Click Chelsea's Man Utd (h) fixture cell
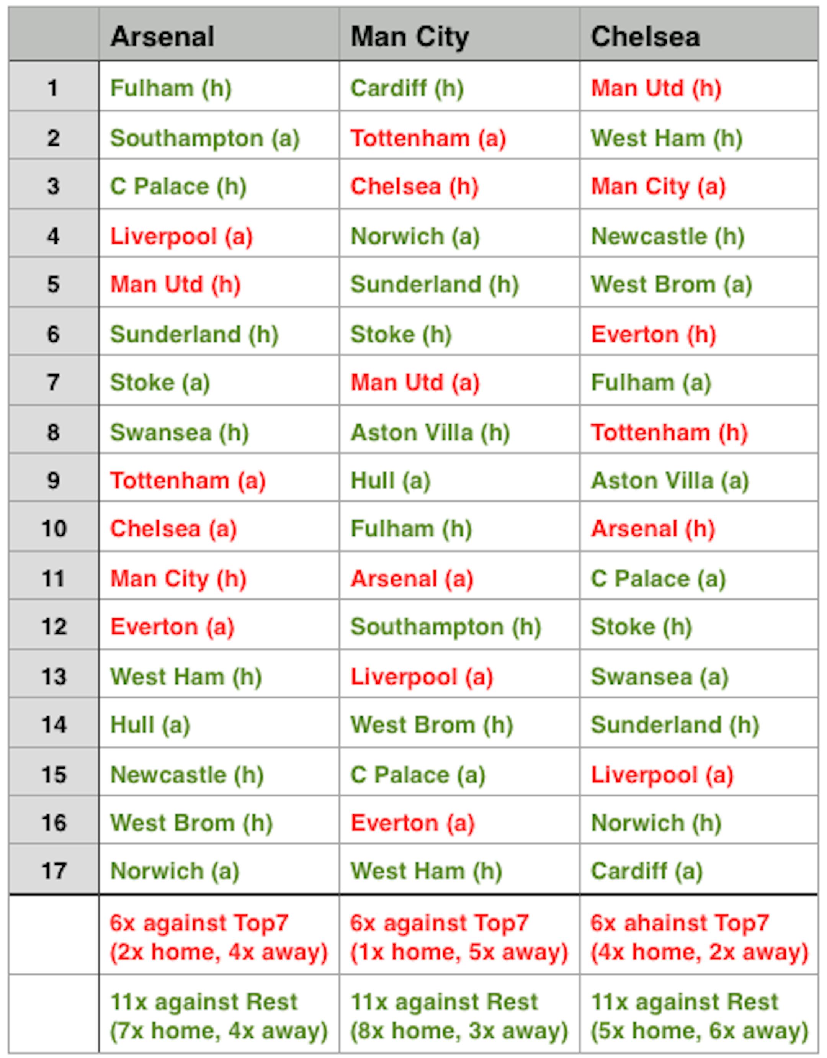This screenshot has width=827, height=1058. [656, 88]
